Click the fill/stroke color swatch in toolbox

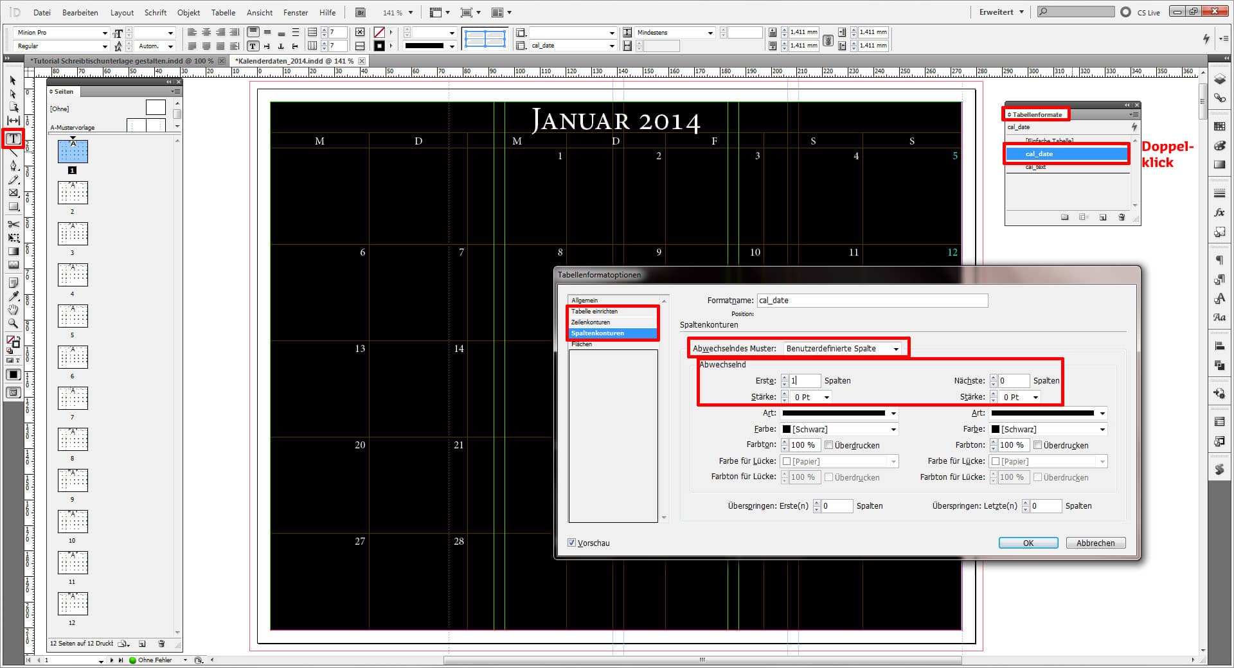(x=12, y=341)
